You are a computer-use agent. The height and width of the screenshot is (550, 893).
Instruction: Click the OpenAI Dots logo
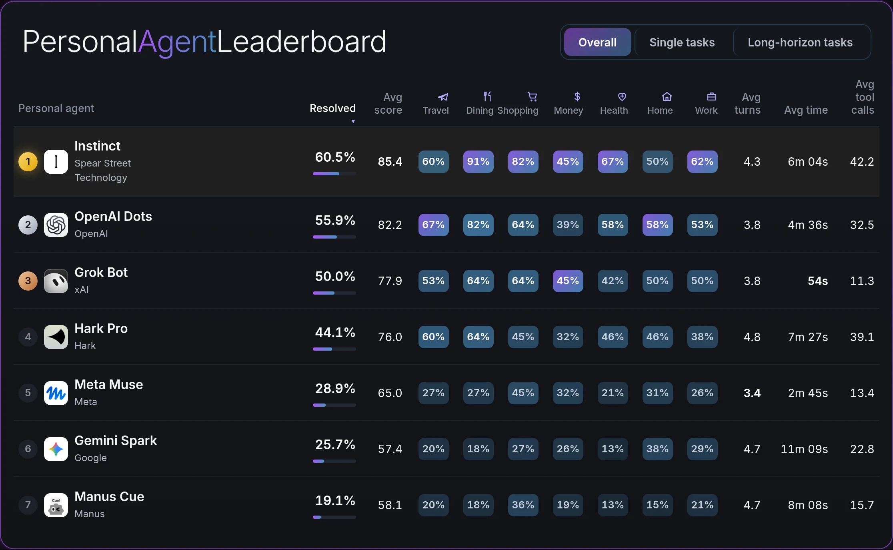(x=56, y=225)
